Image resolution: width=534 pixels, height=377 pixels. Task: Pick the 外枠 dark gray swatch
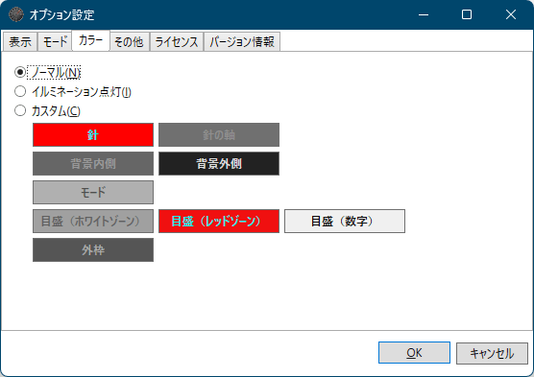click(93, 250)
